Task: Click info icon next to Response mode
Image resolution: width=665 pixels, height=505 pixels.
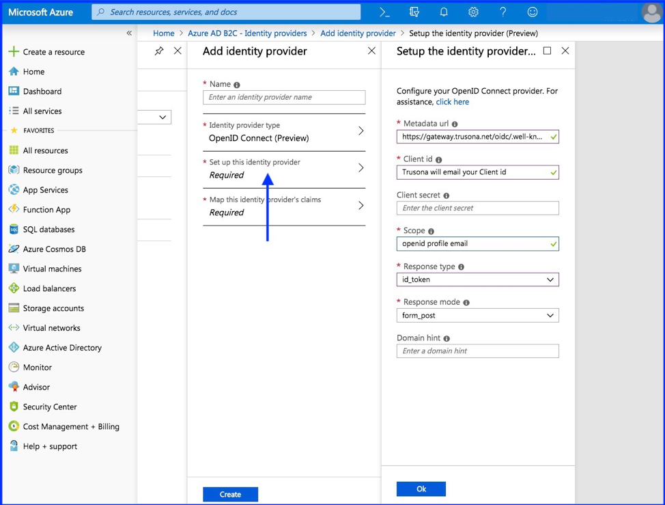Action: 466,303
